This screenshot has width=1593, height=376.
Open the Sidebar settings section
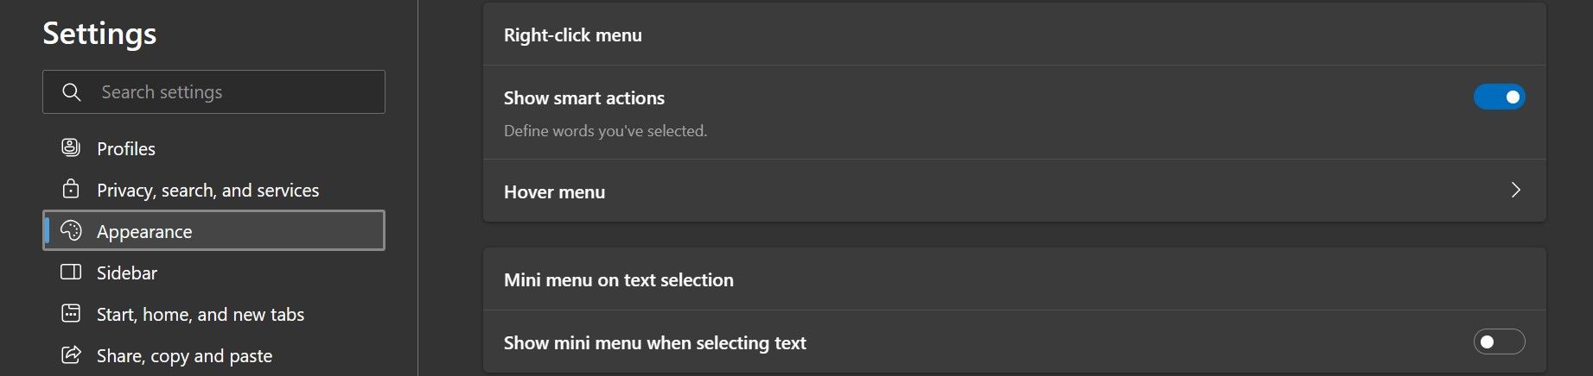tap(127, 273)
